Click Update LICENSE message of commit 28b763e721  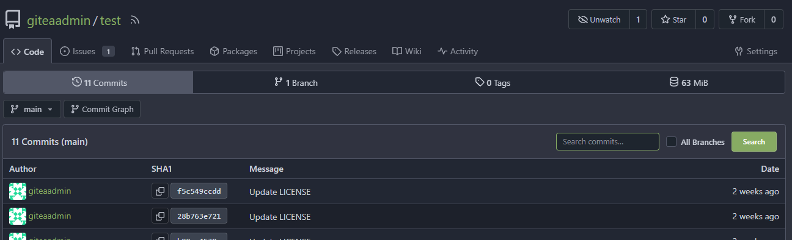click(280, 217)
